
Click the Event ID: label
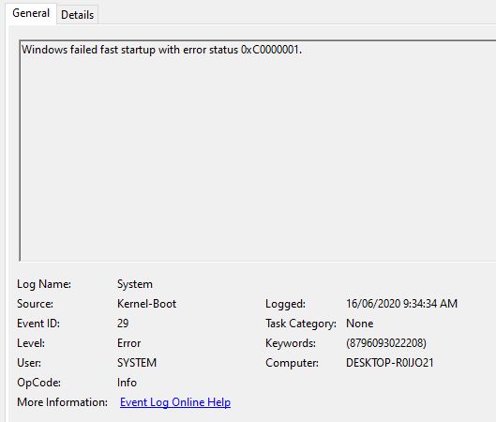(38, 324)
